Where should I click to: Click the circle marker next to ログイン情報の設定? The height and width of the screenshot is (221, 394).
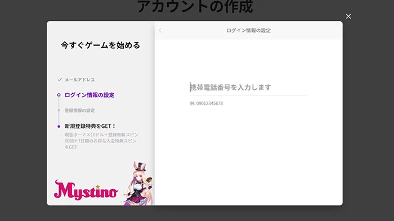pyautogui.click(x=59, y=95)
